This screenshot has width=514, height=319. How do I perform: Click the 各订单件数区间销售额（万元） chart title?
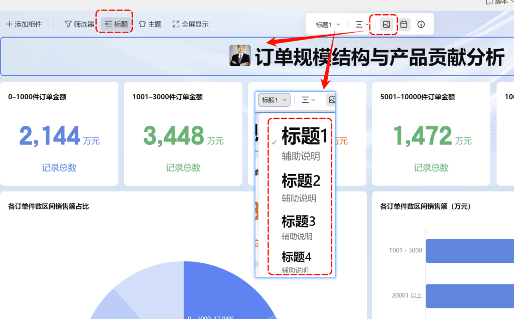click(x=426, y=206)
